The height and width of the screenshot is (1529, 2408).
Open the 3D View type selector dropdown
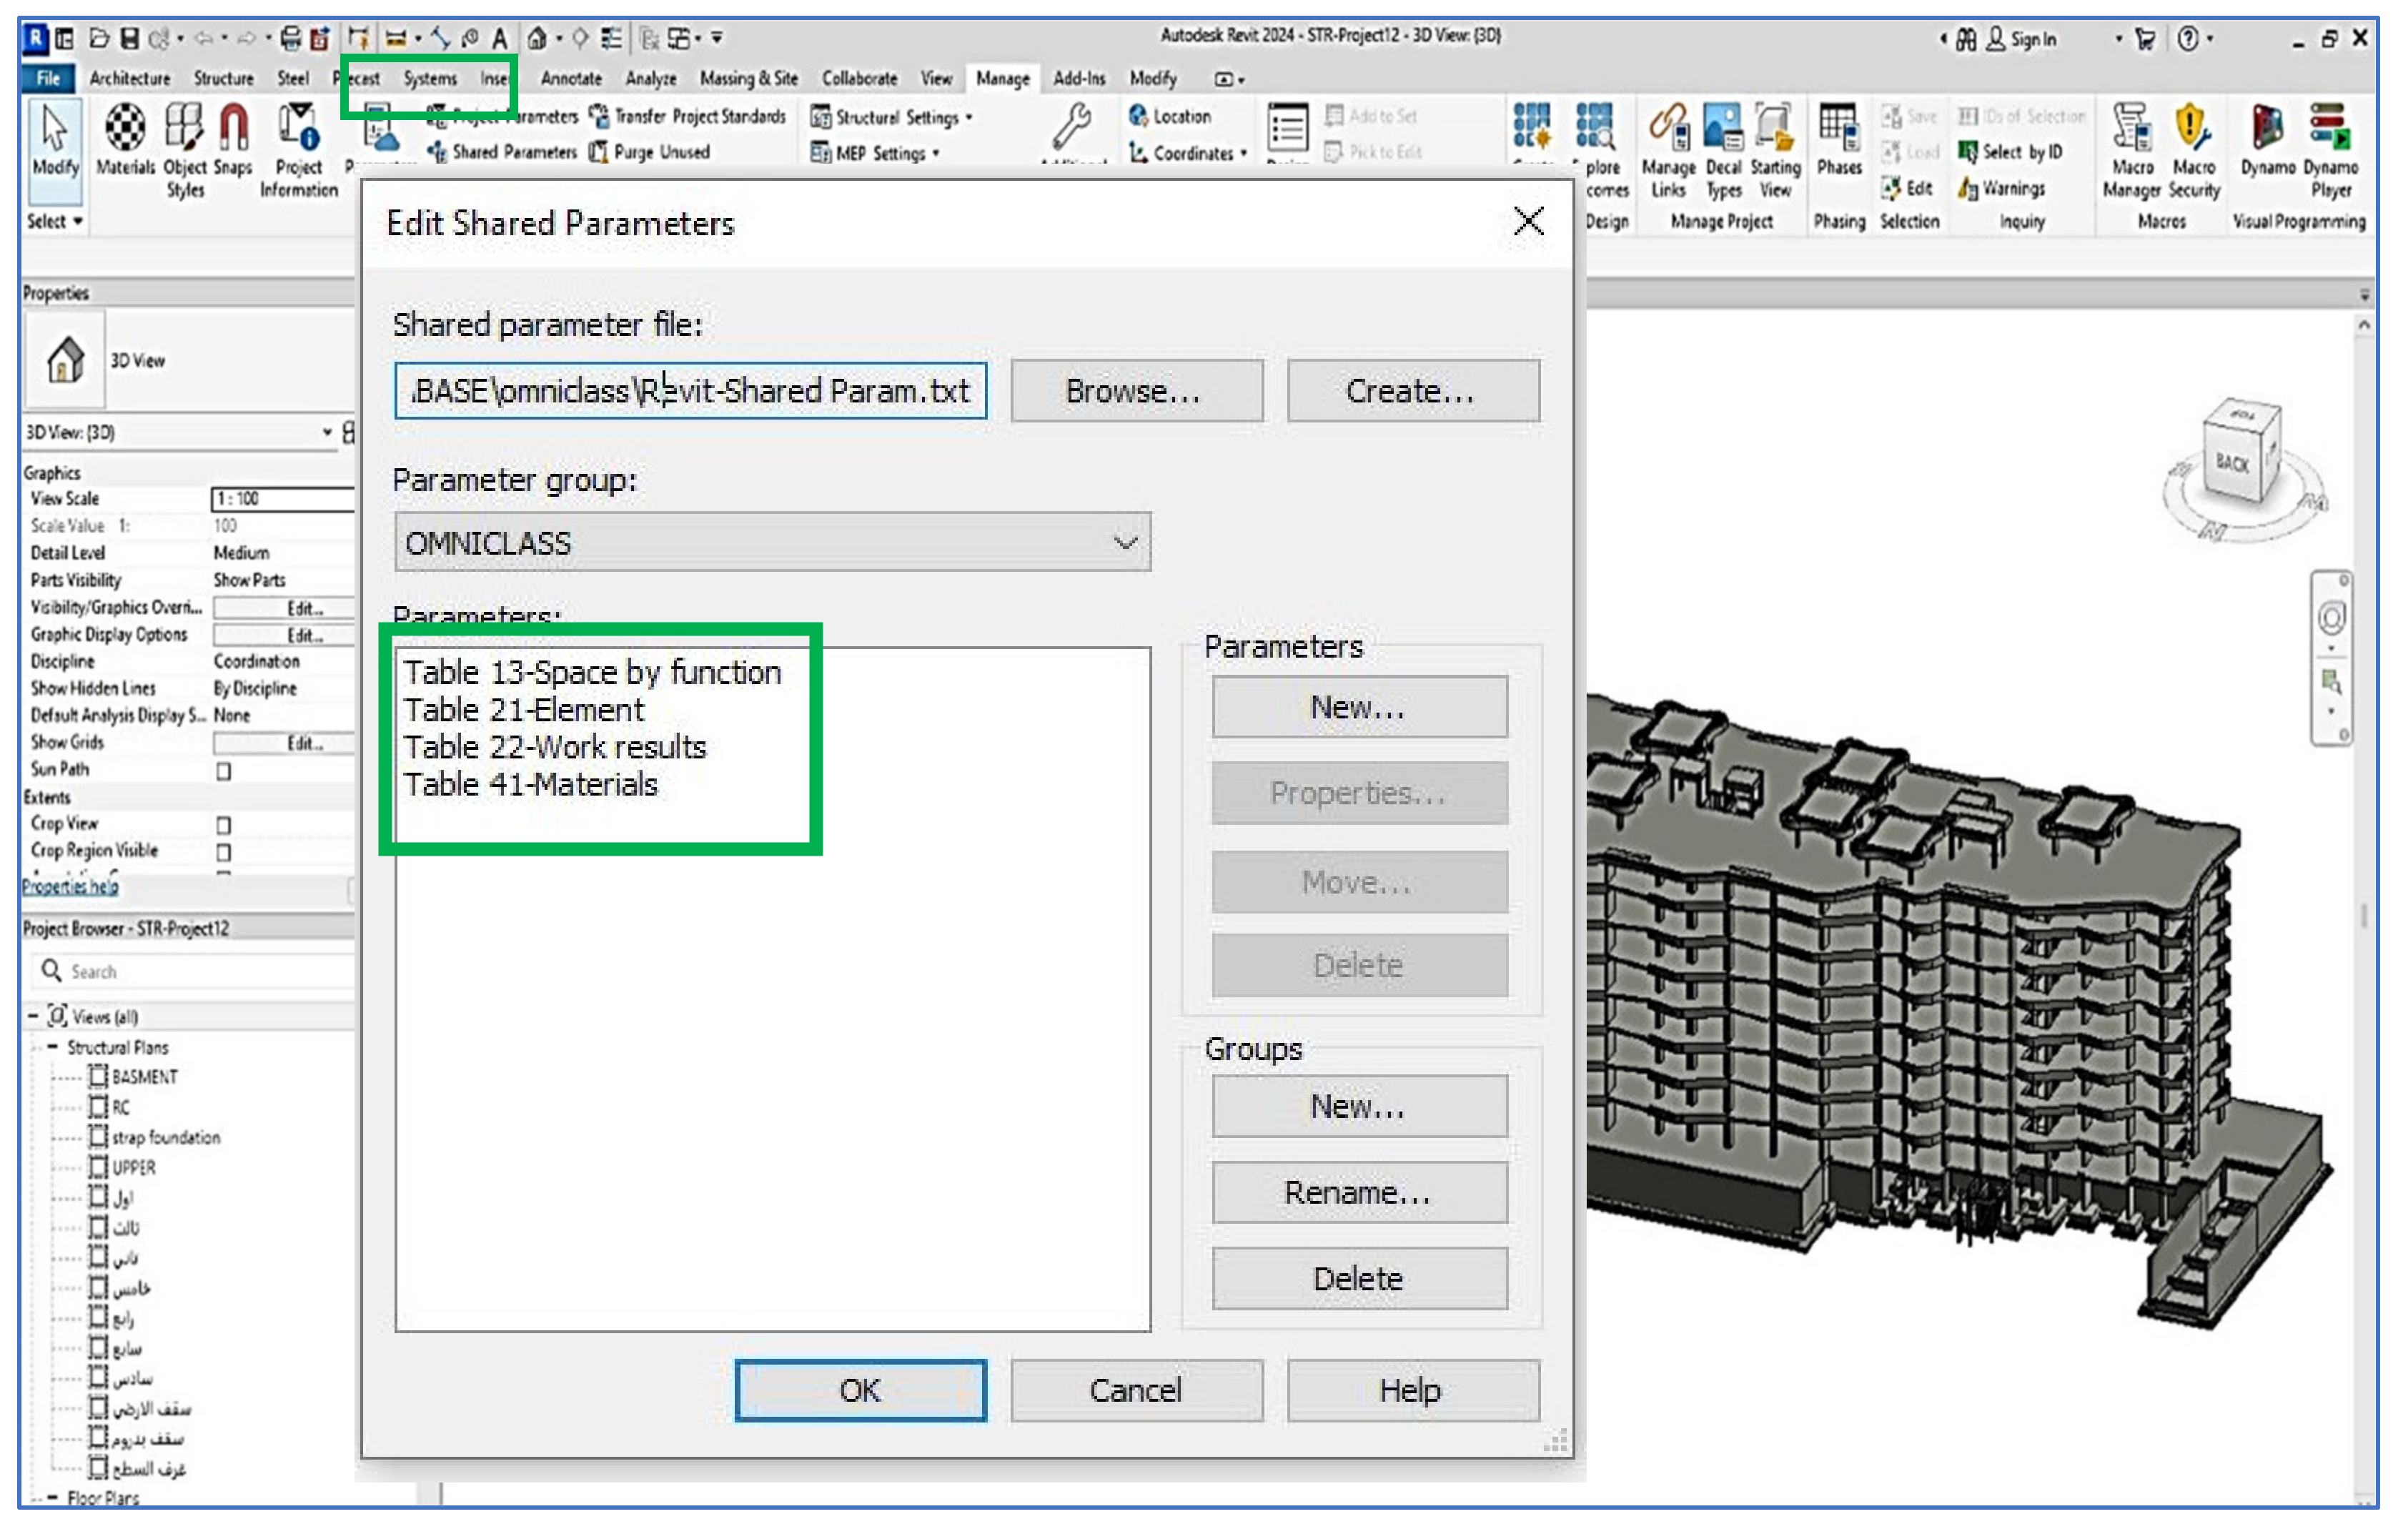click(x=327, y=432)
